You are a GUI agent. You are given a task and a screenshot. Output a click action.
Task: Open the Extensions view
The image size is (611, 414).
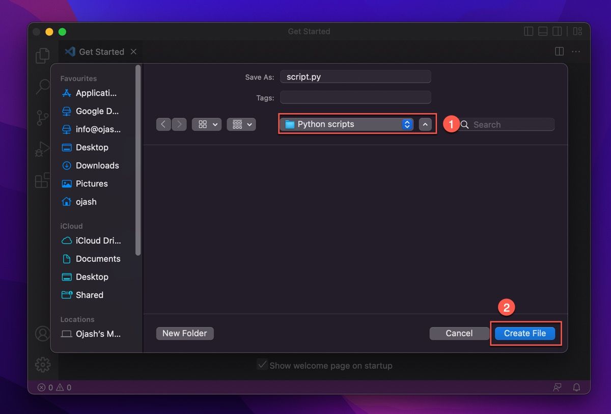[x=43, y=181]
